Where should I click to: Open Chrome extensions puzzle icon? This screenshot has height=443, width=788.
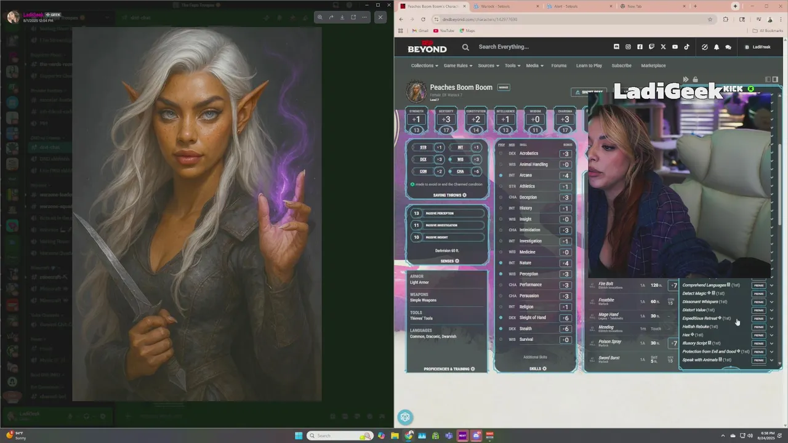725,19
